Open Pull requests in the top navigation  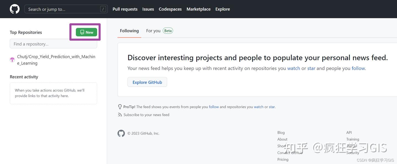pos(125,9)
